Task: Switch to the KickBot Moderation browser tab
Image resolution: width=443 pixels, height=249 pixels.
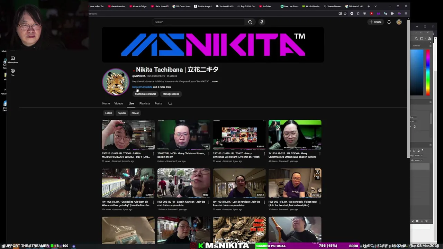Action: coord(311,6)
